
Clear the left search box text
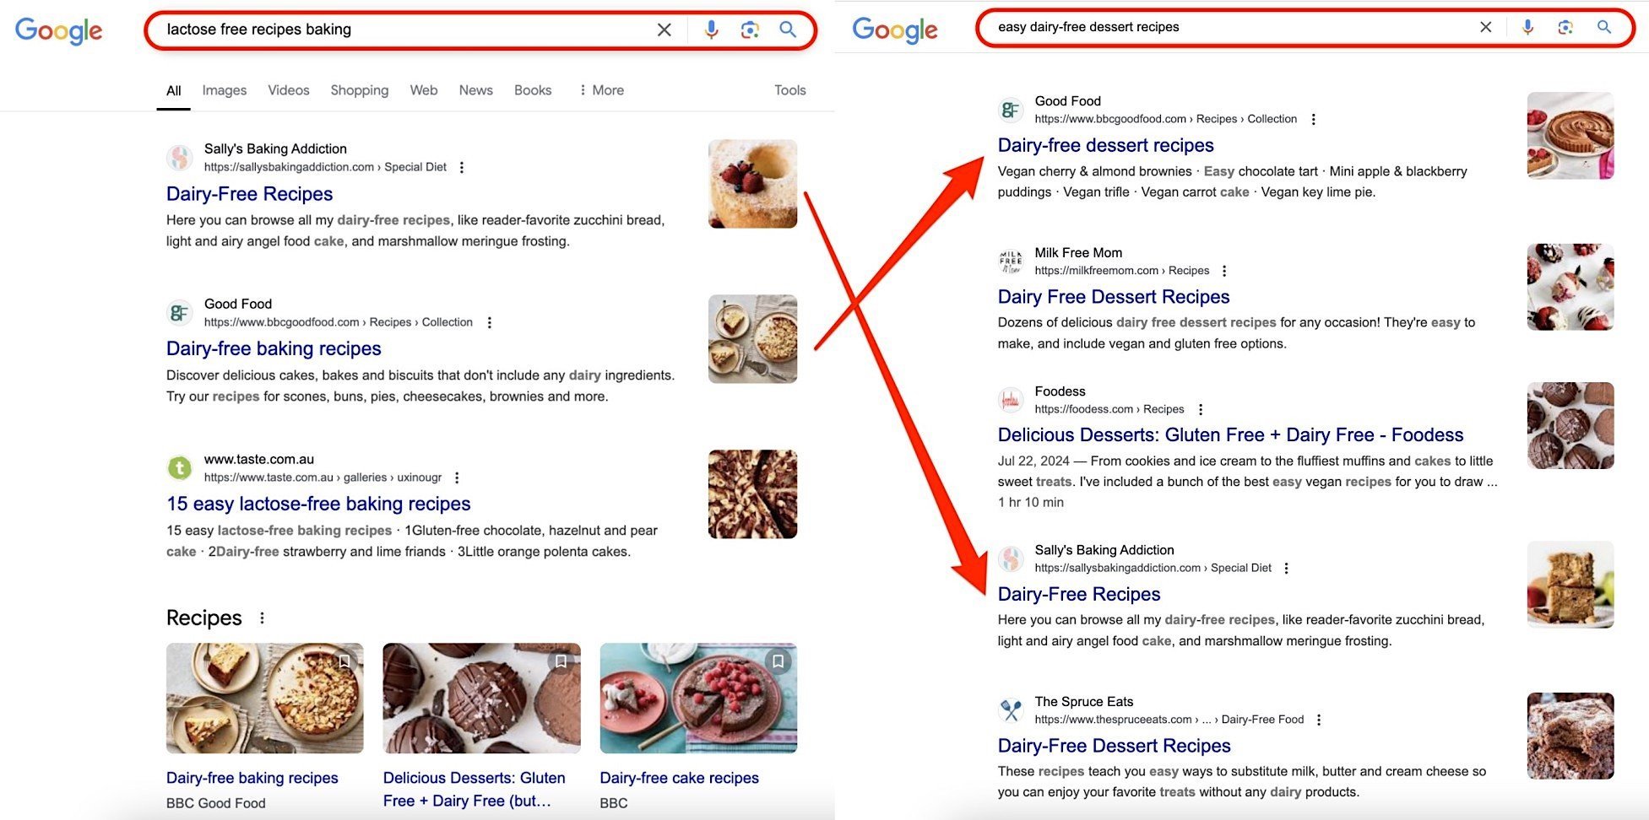click(x=664, y=30)
